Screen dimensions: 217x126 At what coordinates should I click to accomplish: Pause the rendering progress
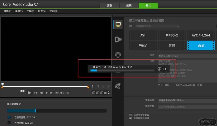(165, 69)
